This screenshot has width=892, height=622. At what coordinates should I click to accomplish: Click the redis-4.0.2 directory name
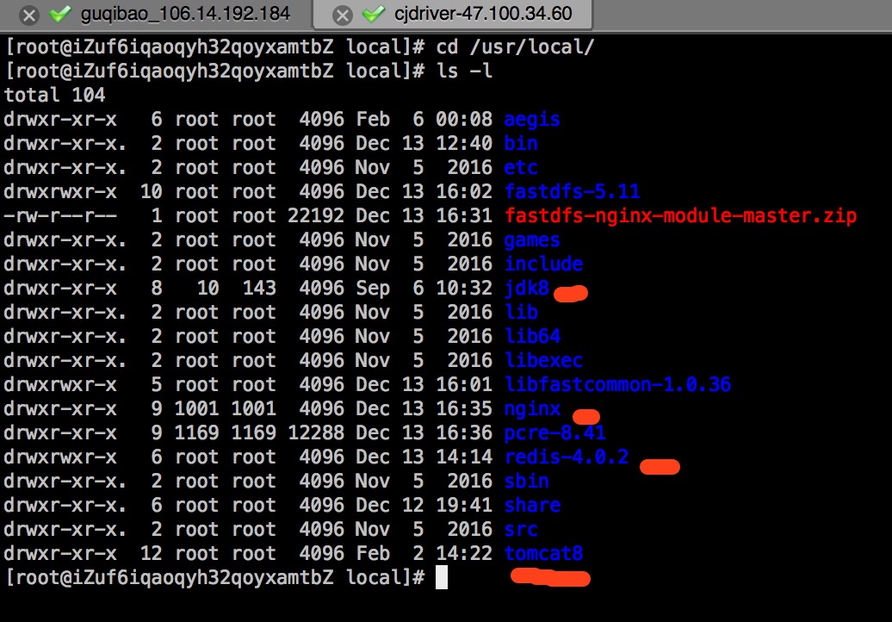566,457
